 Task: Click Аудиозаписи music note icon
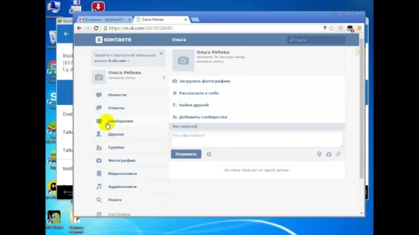[99, 187]
